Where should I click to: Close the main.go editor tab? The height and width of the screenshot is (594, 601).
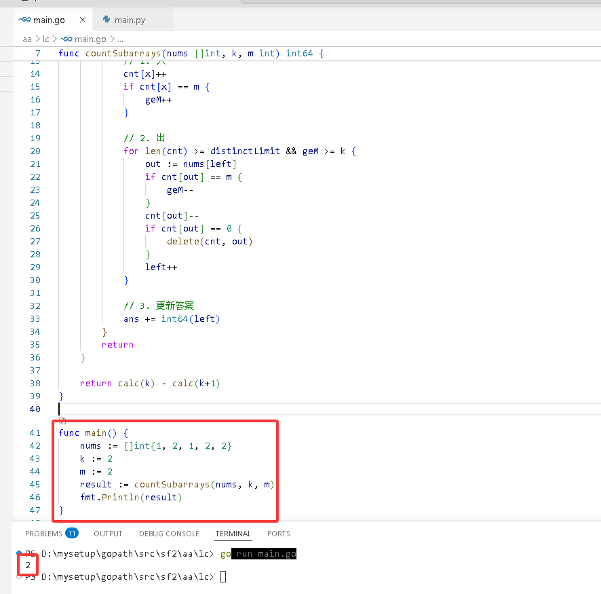[82, 20]
